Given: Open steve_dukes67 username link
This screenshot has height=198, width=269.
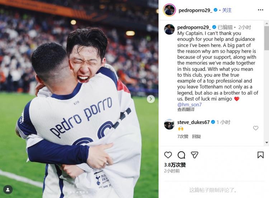Looking at the screenshot, I should 193,122.
